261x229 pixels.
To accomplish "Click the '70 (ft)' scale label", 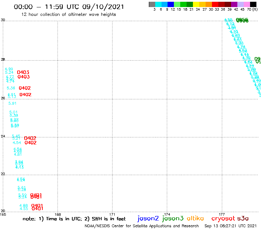I will coord(252,9).
